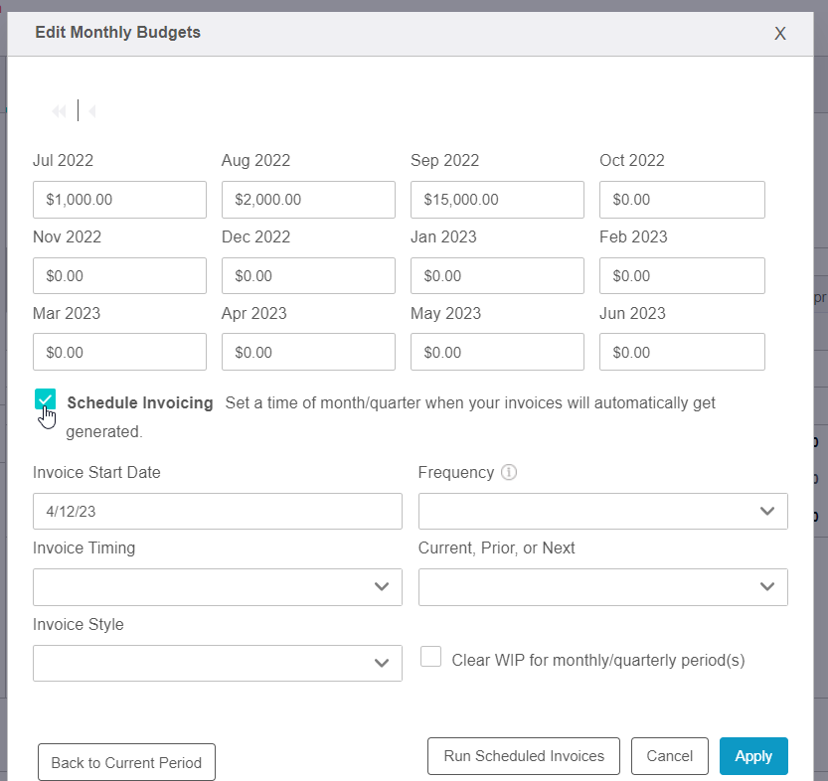The image size is (828, 781).
Task: Click the Invoice Start Date field
Action: point(217,511)
